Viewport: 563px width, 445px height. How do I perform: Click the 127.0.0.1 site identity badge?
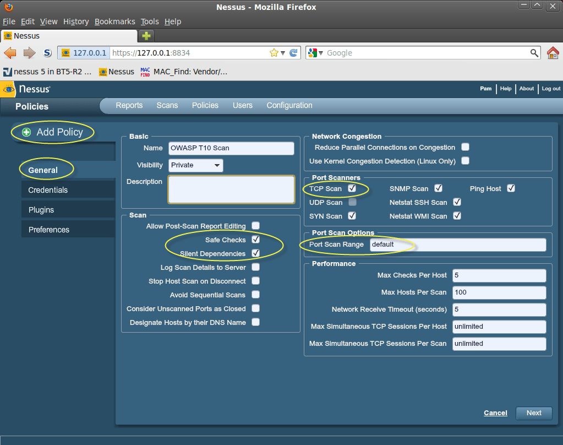click(84, 53)
